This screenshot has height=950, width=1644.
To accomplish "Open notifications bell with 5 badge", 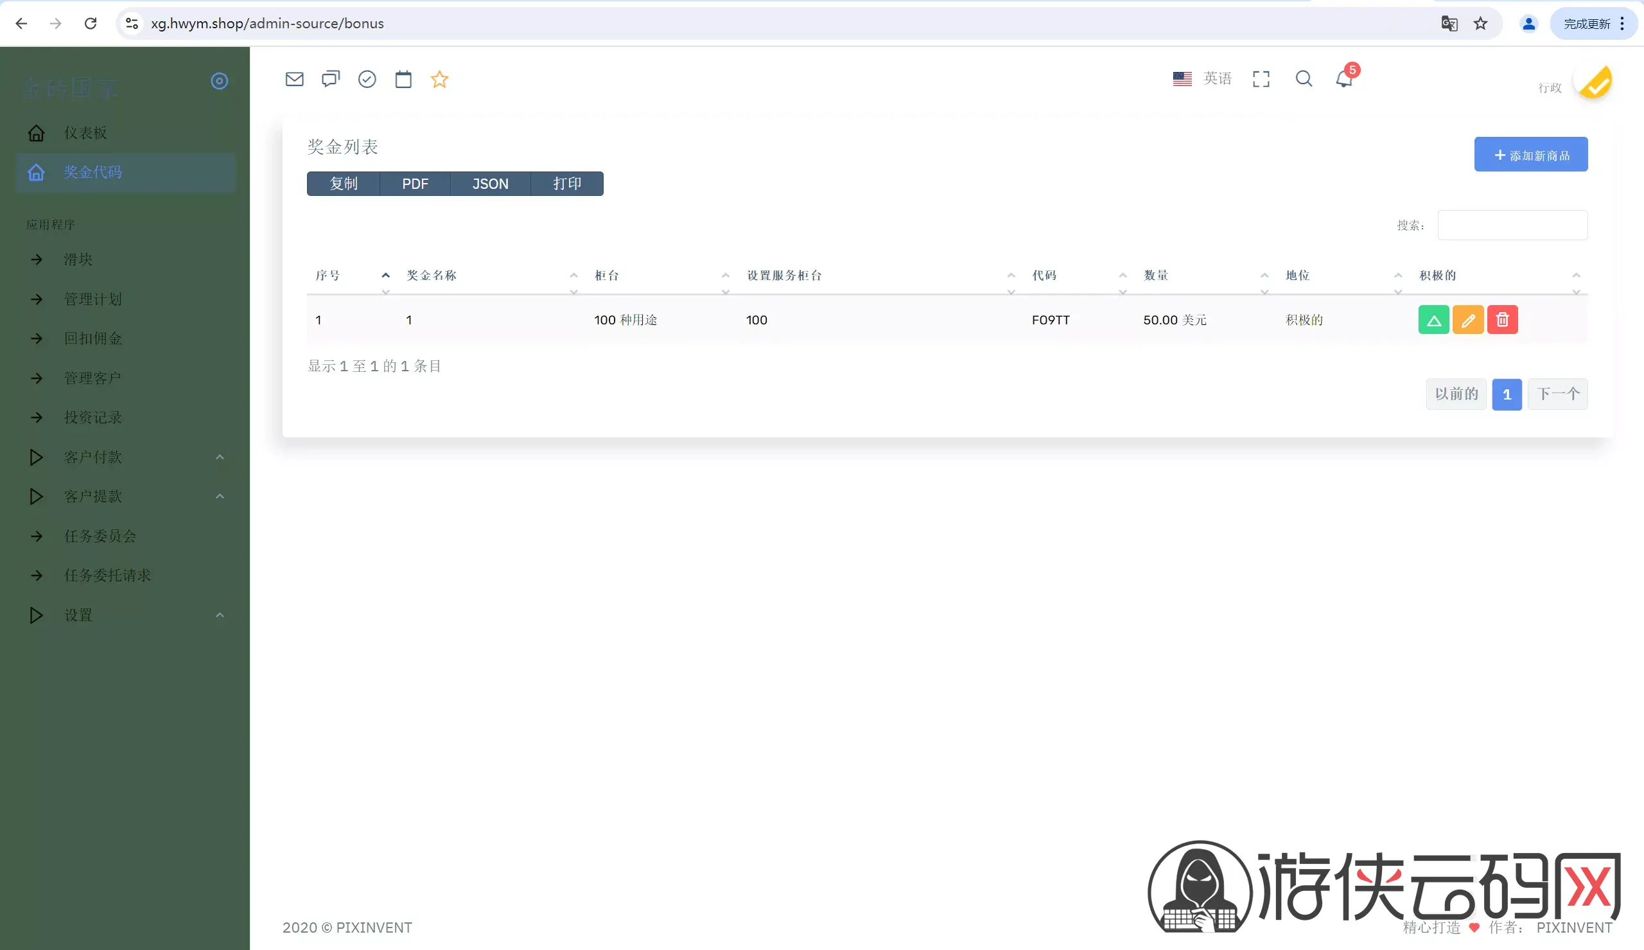I will [x=1345, y=78].
